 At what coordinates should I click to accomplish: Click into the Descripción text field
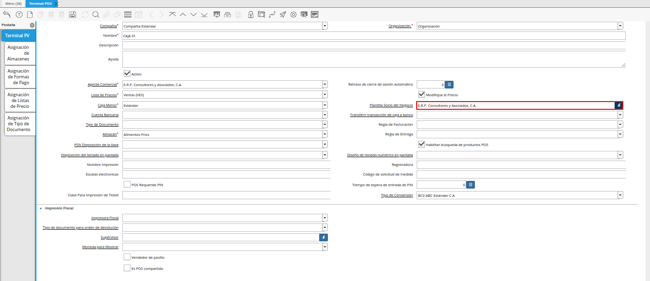374,45
